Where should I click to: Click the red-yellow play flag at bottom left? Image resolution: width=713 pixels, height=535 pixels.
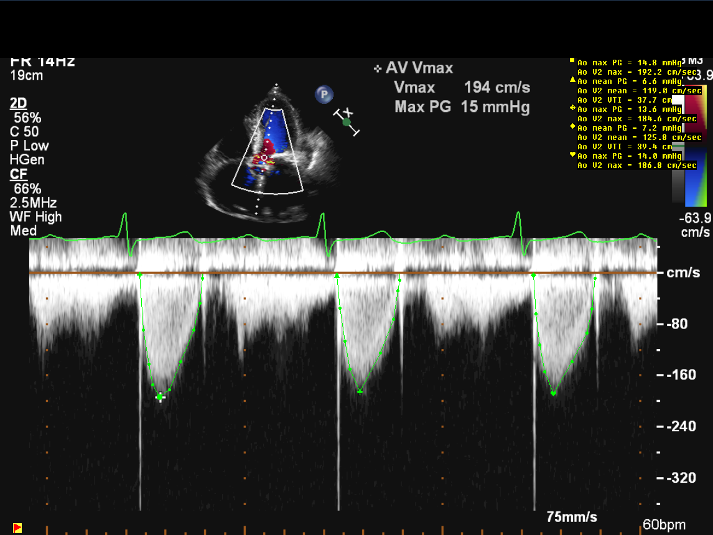point(17,528)
